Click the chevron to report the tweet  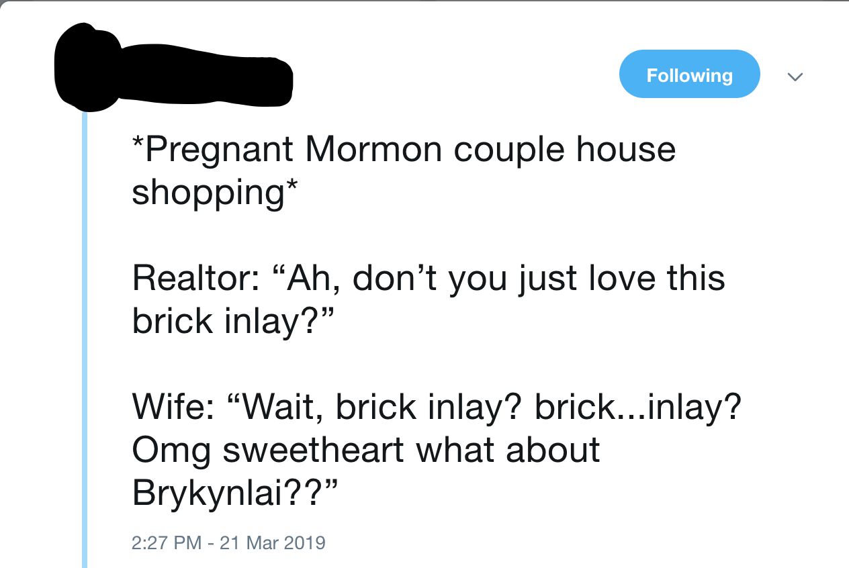[796, 77]
